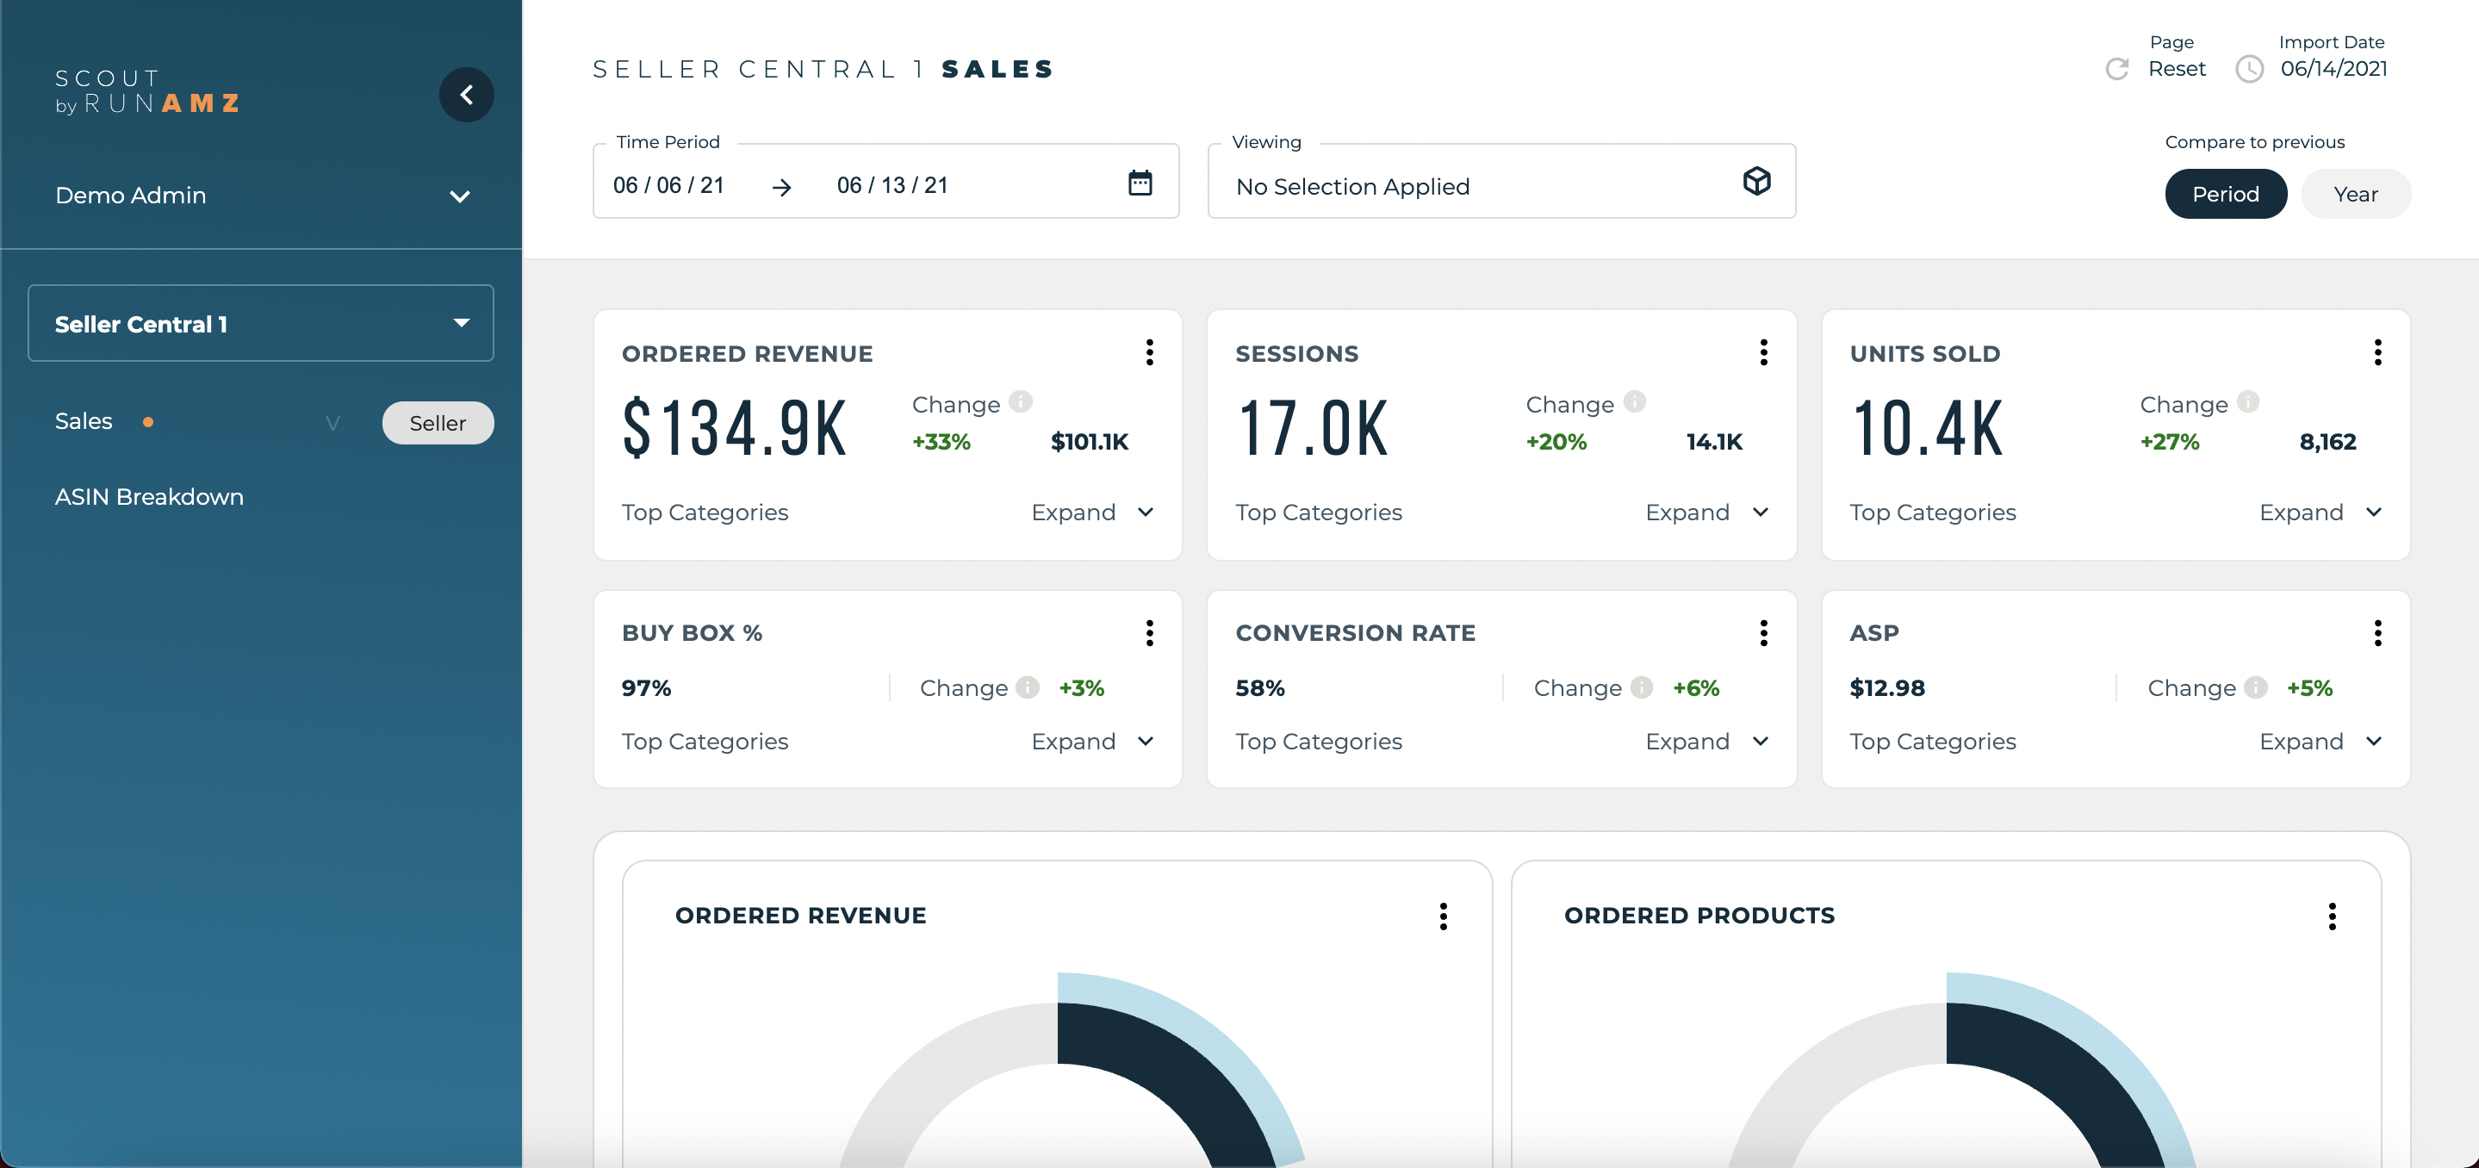Image resolution: width=2479 pixels, height=1168 pixels.
Task: Click the $134.9K ordered revenue value
Action: click(734, 428)
